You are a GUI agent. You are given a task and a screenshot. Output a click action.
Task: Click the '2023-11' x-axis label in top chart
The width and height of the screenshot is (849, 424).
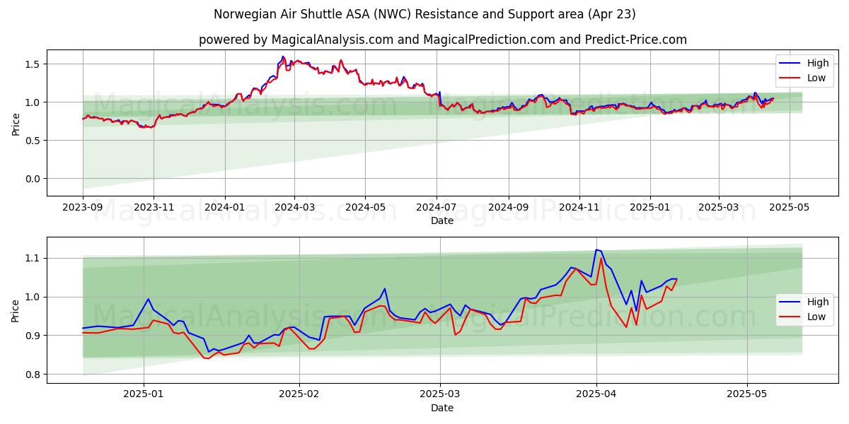154,208
